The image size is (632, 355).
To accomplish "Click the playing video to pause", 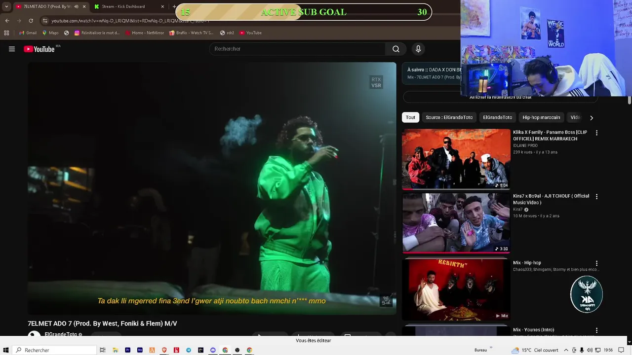I will click(x=212, y=188).
